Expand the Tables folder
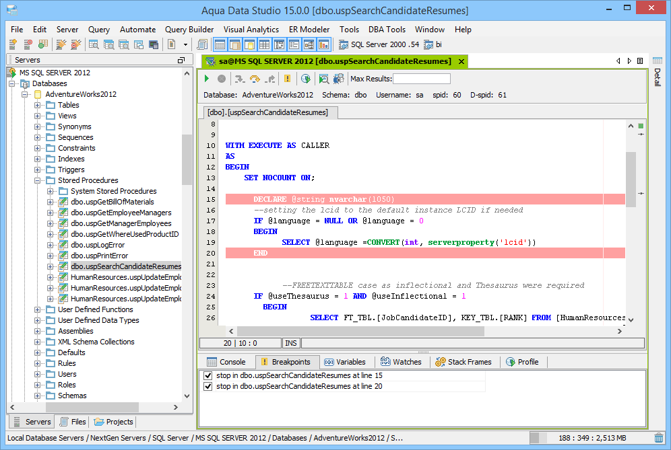Image resolution: width=671 pixels, height=450 pixels. (x=38, y=105)
